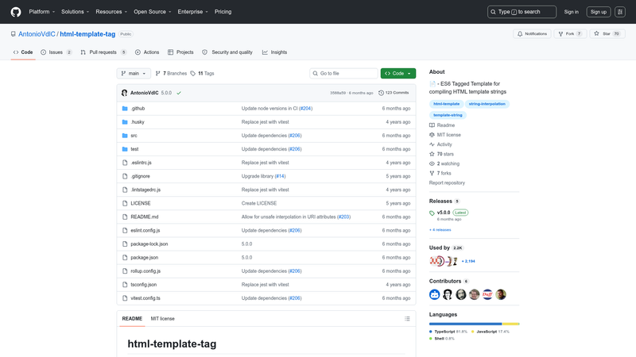Click the TypeScript language entry
Screen dimensions: 636x357
pos(448,332)
